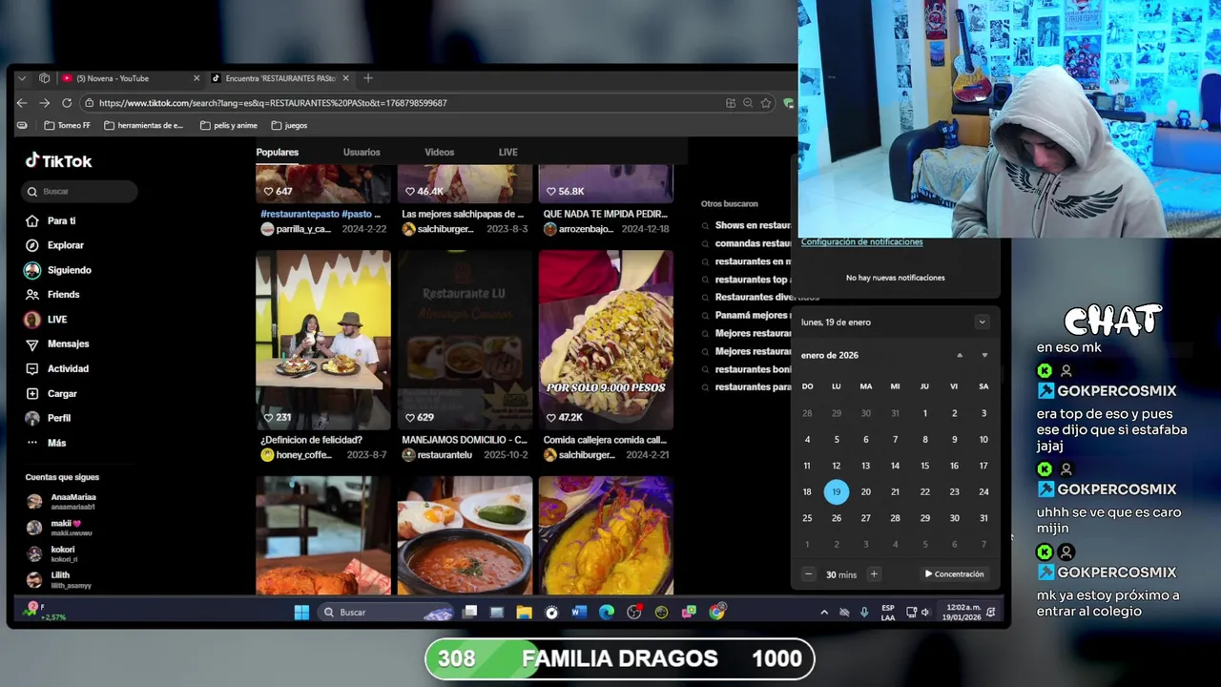This screenshot has height=687, width=1221.
Task: Go to next month in calendar
Action: point(984,355)
